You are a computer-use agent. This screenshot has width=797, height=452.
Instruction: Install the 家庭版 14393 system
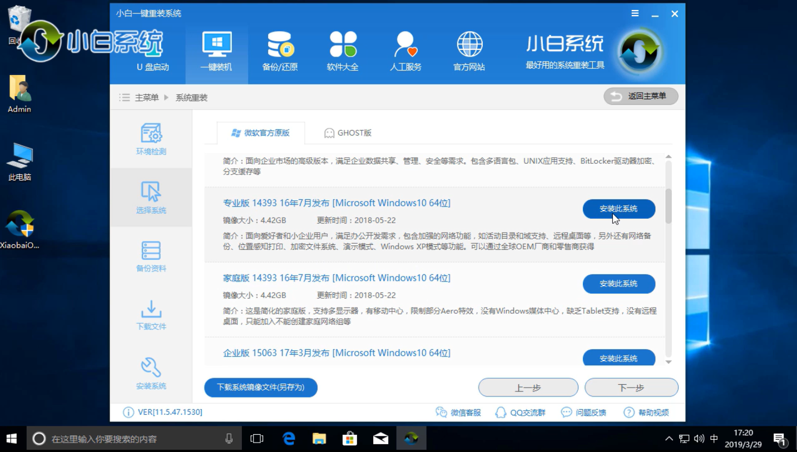pyautogui.click(x=618, y=284)
